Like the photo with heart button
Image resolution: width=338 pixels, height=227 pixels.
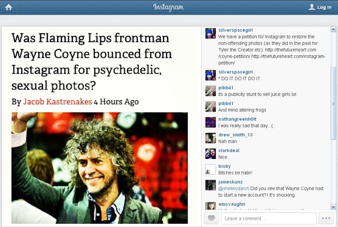pyautogui.click(x=211, y=218)
